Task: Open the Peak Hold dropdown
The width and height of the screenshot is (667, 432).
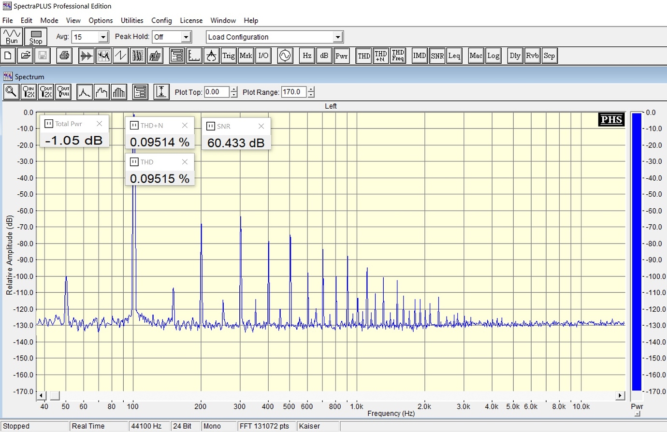Action: [186, 37]
